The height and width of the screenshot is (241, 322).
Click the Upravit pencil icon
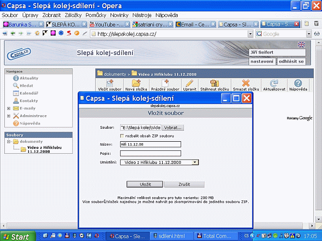[189, 83]
